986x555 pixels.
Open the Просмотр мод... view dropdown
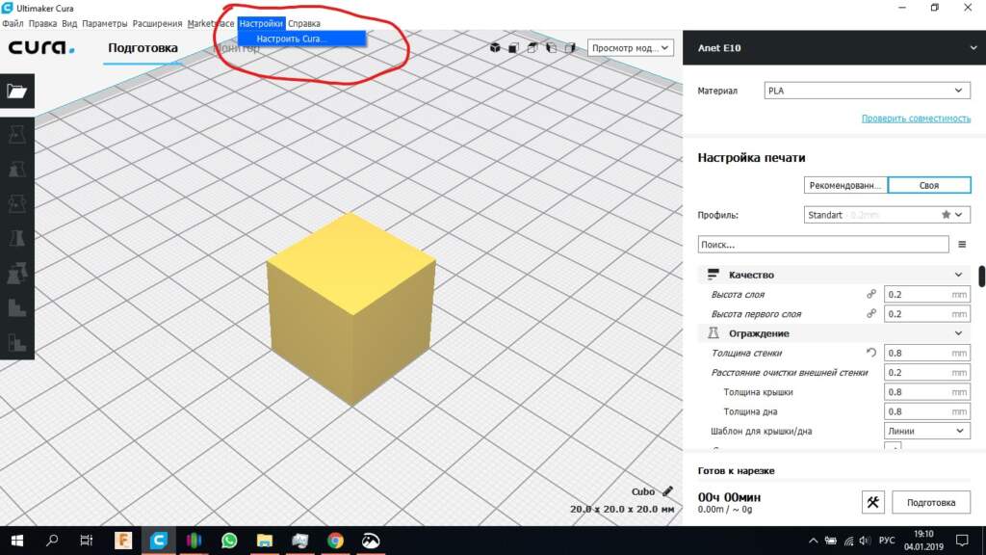click(x=630, y=47)
